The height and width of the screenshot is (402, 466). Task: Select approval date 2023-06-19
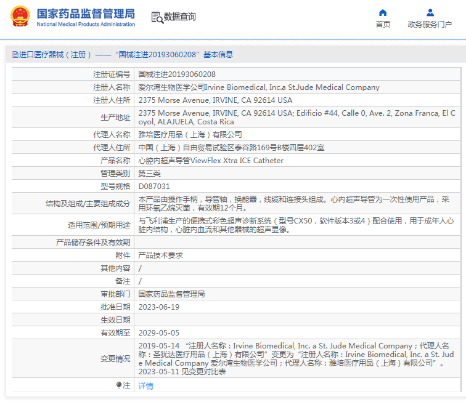click(x=158, y=307)
